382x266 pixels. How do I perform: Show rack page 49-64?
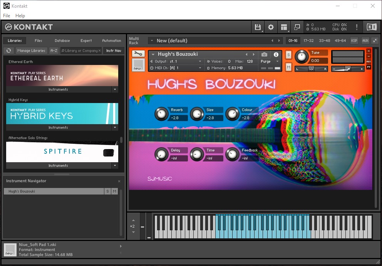(340, 41)
